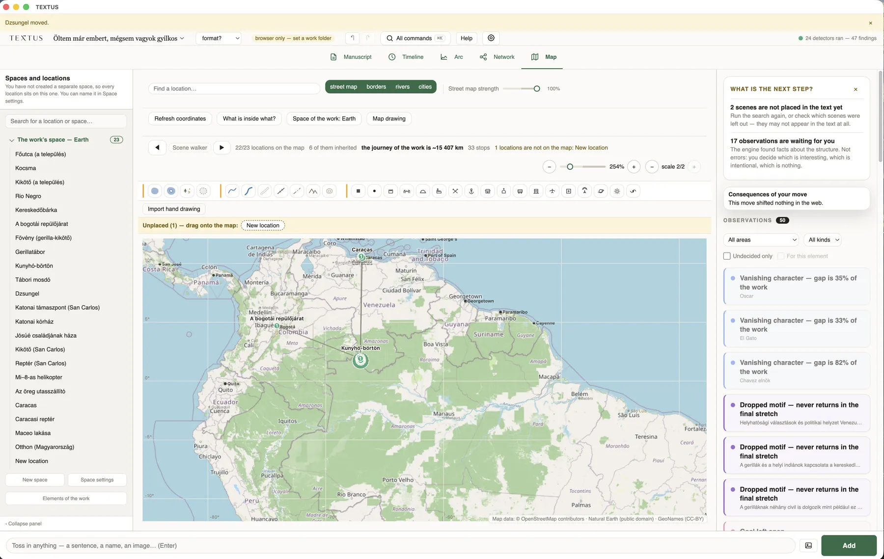884x559 pixels.
Task: Toggle the cities layer
Action: point(425,87)
